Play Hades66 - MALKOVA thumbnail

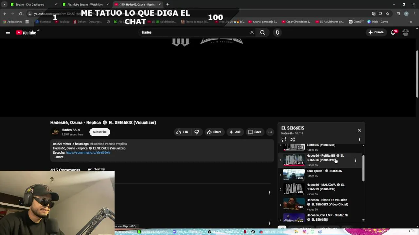294,189
